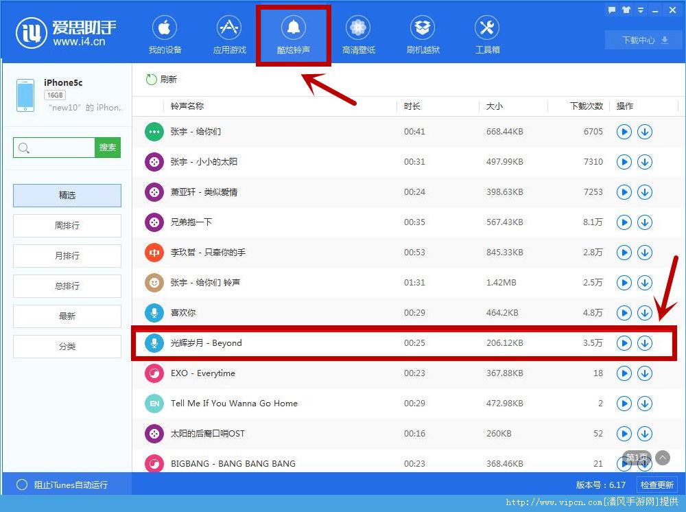Open the 下载中心 download center
The height and width of the screenshot is (512, 686).
(x=645, y=40)
